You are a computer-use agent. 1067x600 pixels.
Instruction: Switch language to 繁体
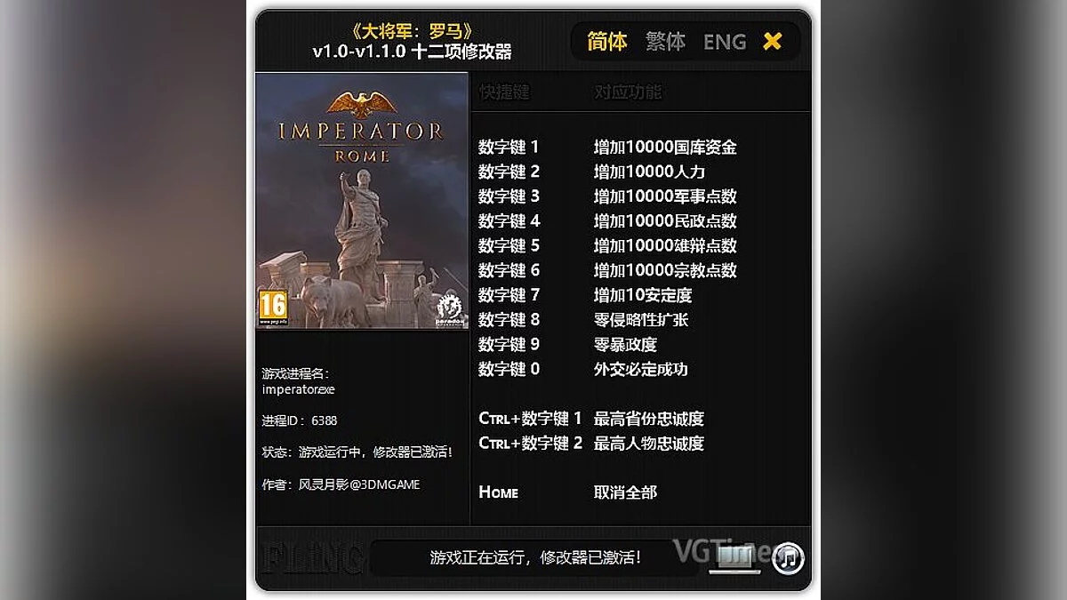[665, 42]
